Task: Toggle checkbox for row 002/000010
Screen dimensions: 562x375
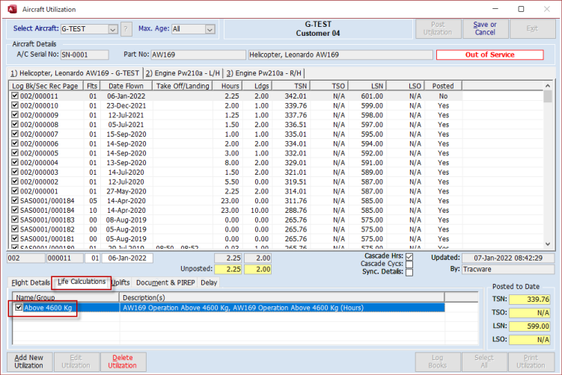Action: (x=15, y=105)
